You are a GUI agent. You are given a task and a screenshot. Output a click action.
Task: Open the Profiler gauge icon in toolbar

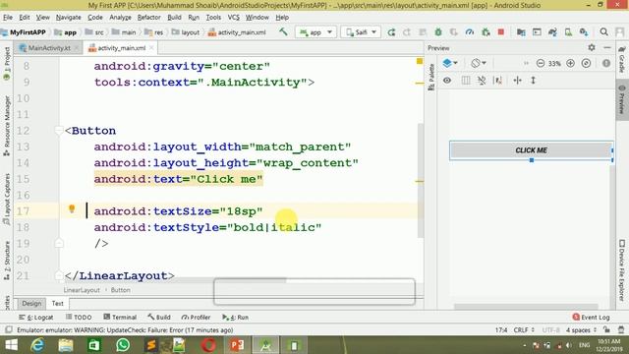coord(470,32)
